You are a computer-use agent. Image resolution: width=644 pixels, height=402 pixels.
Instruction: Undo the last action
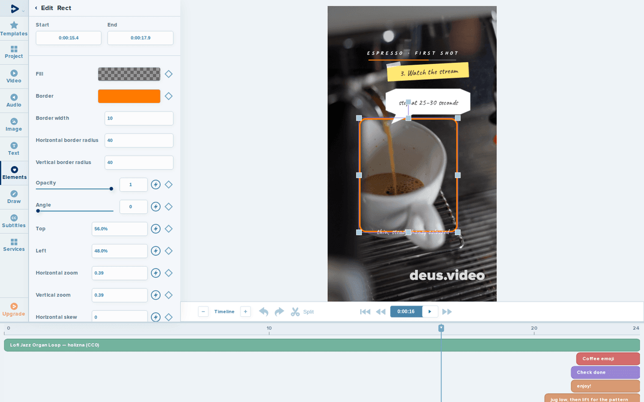(264, 311)
